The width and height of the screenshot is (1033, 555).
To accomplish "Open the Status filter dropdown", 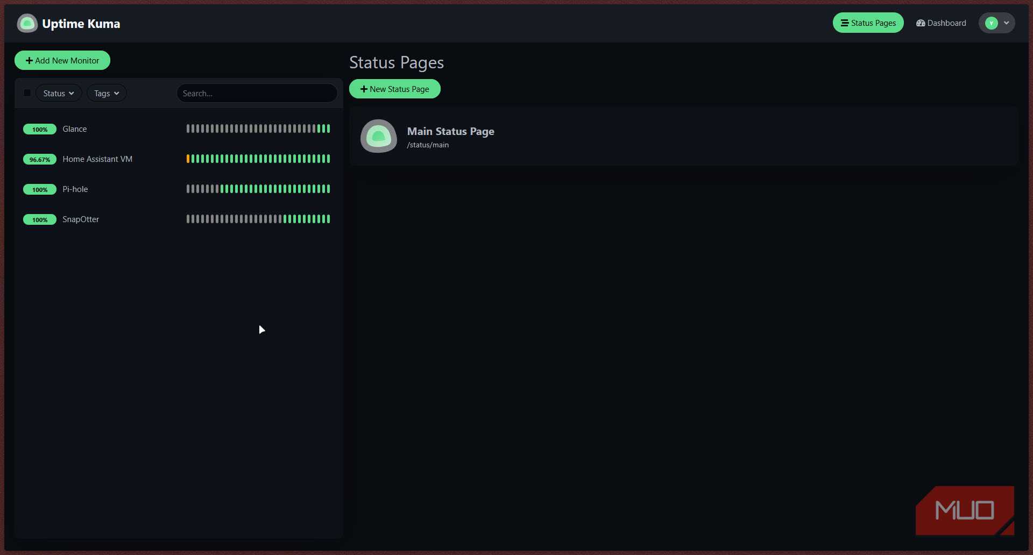I will click(59, 93).
